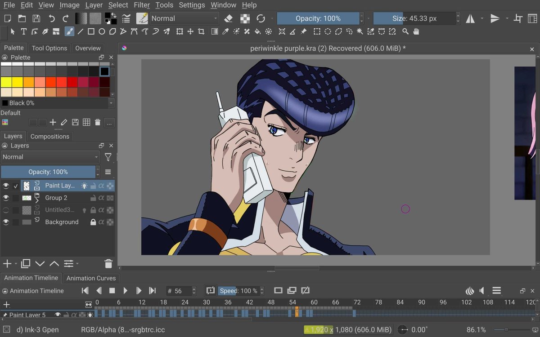Screen dimensions: 540x337
Task: Open the Black 0% color name dropdown
Action: [x=57, y=103]
